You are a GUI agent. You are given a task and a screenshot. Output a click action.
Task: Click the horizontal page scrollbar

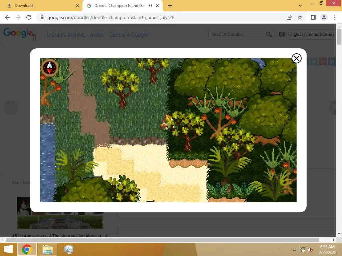click(162, 240)
